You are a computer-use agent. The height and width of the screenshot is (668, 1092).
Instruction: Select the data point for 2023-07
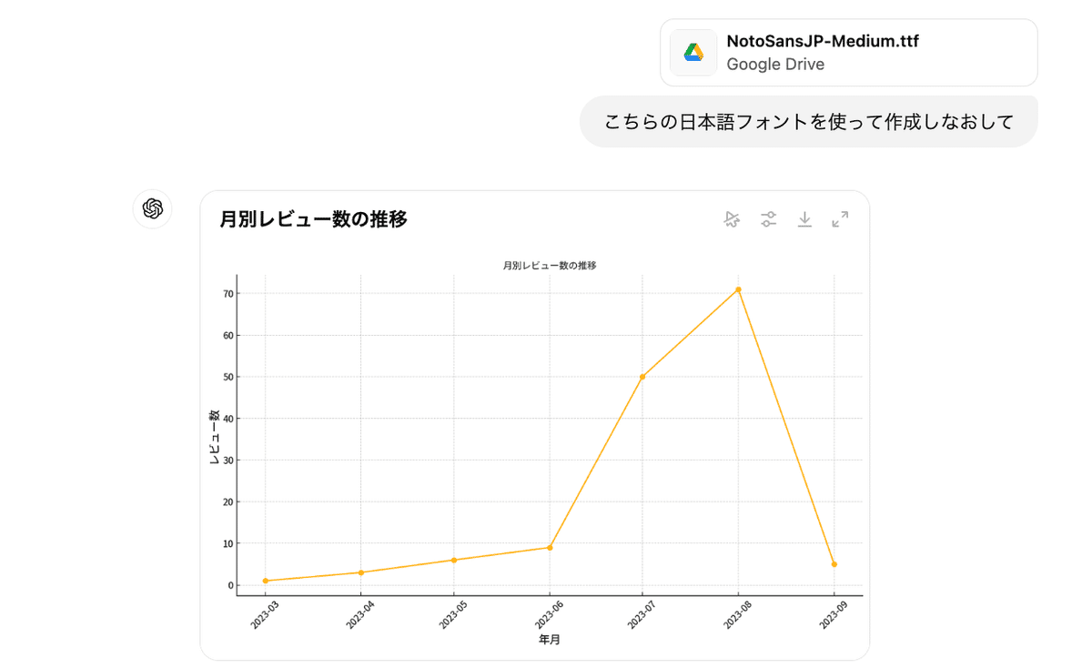(x=642, y=377)
